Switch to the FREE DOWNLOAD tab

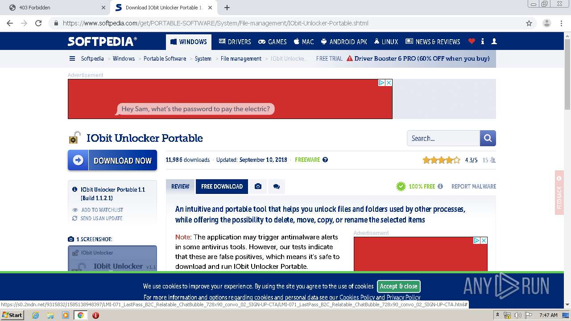tap(222, 186)
